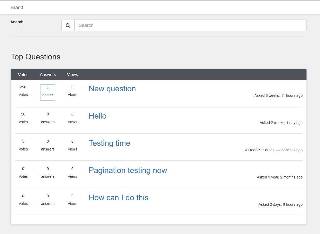Screen dimensions: 320x234
Task: Open the "New question" link
Action: coord(112,89)
